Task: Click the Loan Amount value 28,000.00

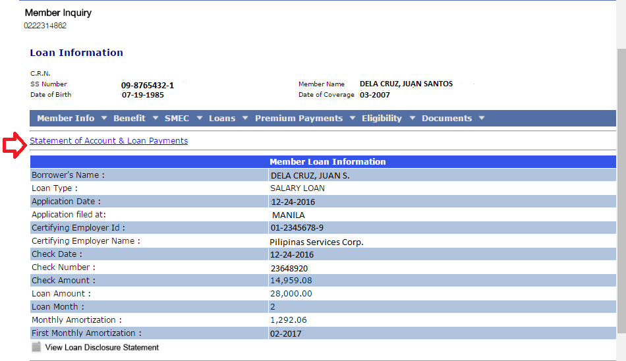Action: 291,294
